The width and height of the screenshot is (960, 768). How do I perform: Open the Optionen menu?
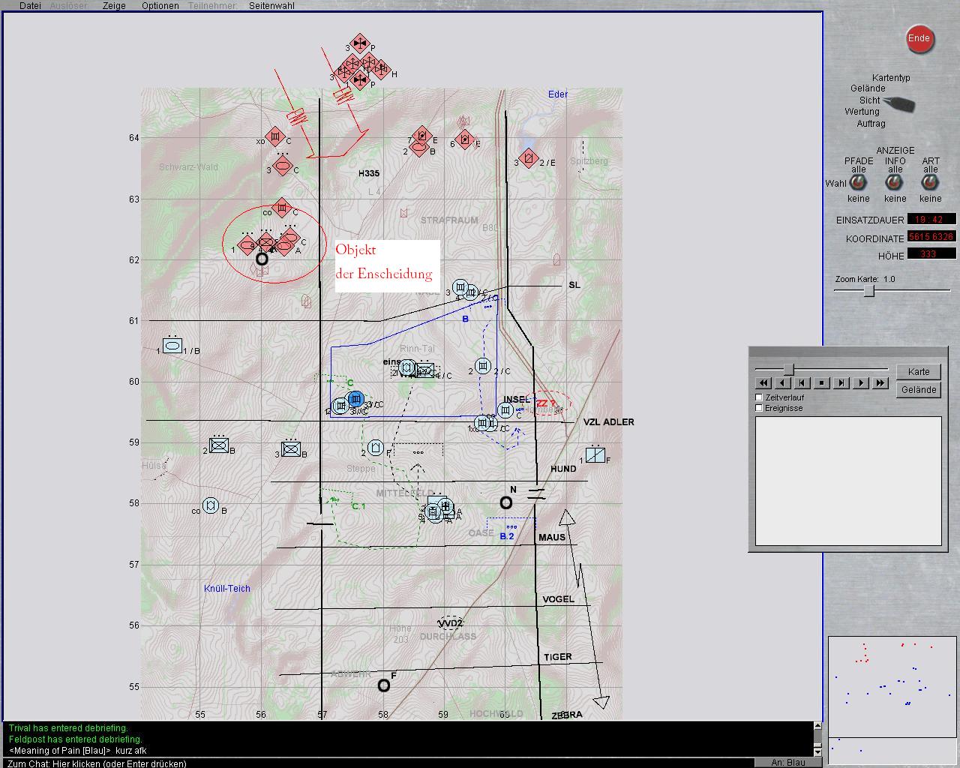click(x=160, y=5)
